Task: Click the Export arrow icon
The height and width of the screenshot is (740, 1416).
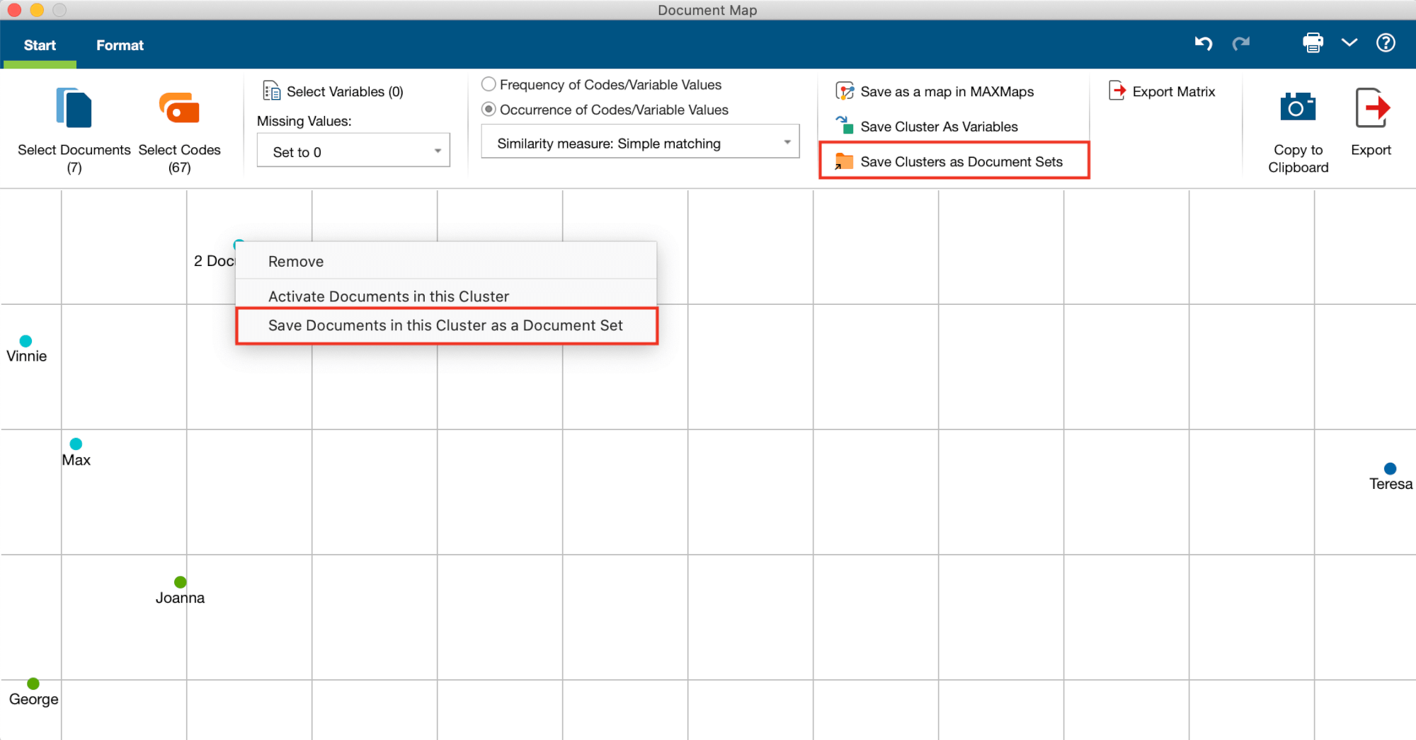Action: pos(1372,108)
